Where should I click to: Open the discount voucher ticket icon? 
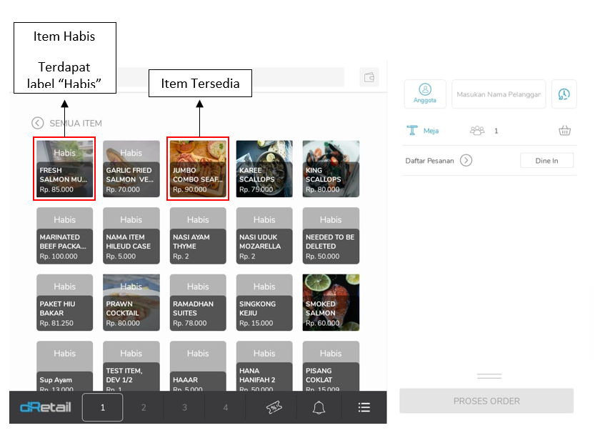(x=273, y=407)
